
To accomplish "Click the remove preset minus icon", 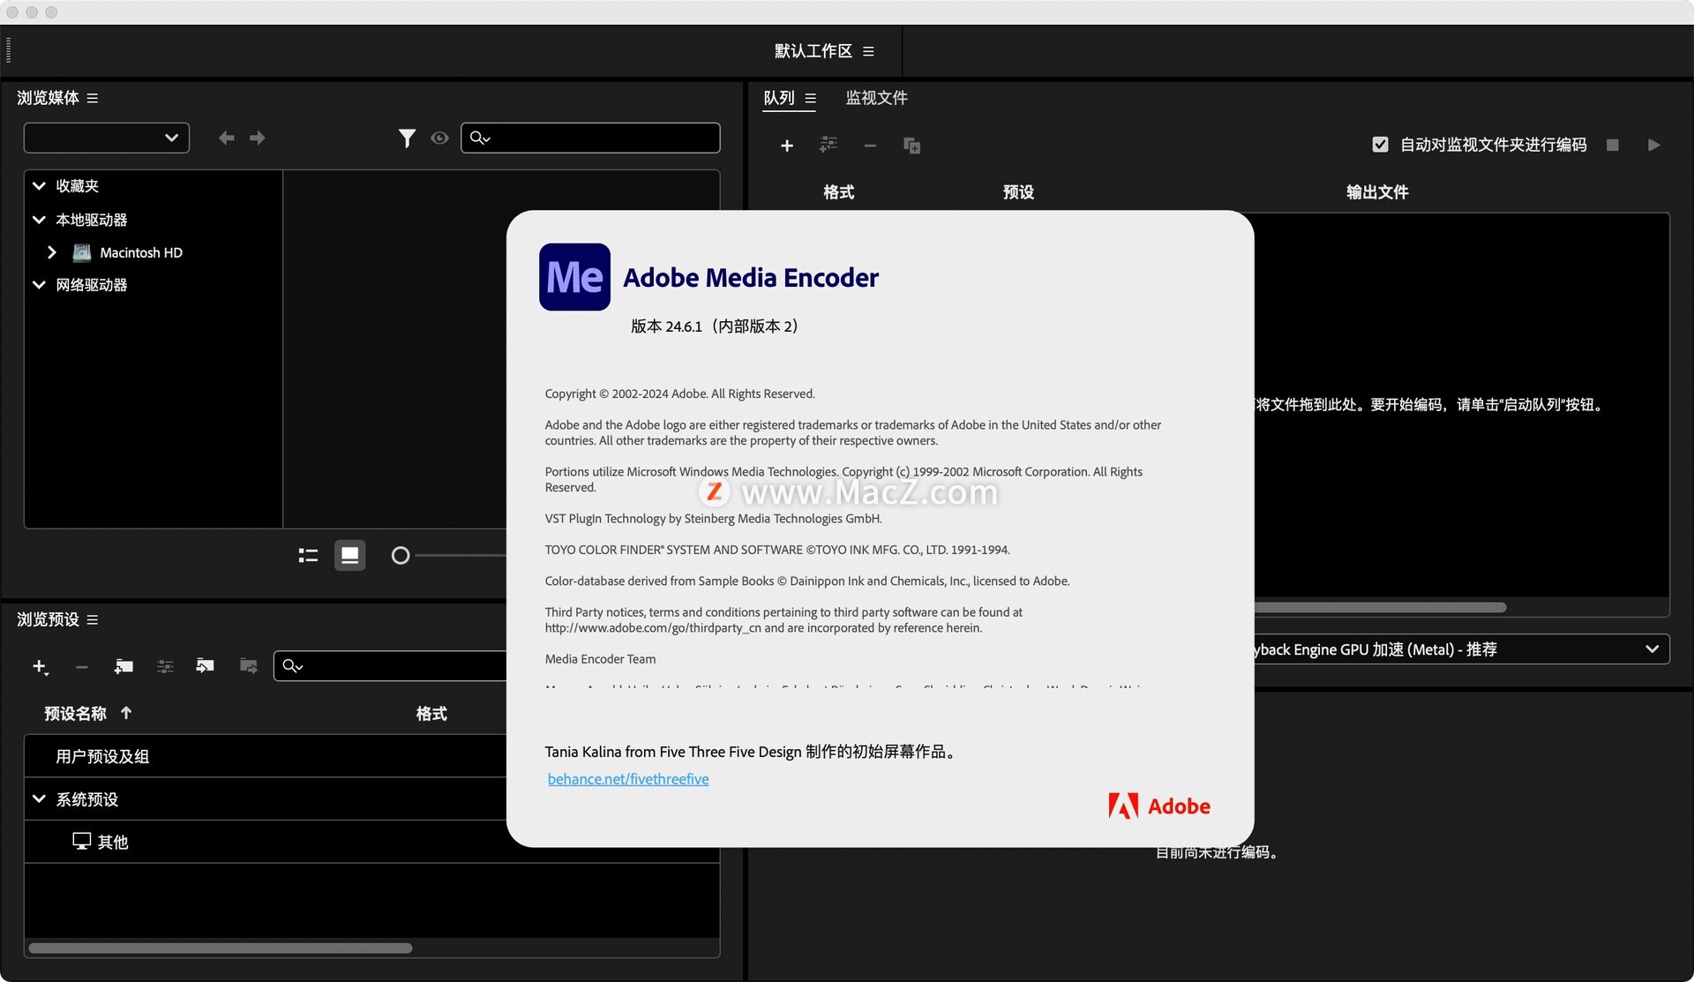I will click(x=82, y=667).
